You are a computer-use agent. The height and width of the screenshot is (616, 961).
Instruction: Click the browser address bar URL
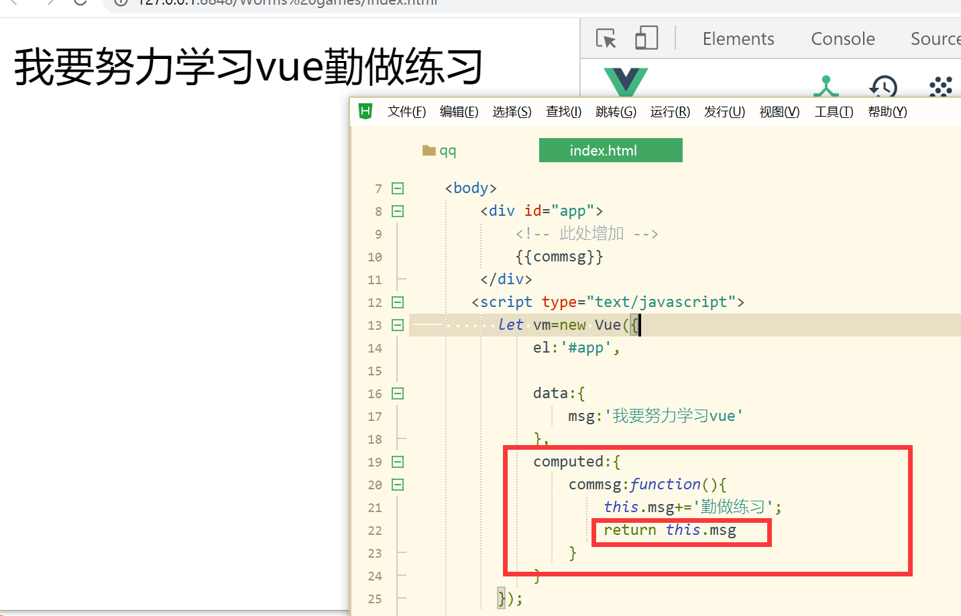click(288, 3)
